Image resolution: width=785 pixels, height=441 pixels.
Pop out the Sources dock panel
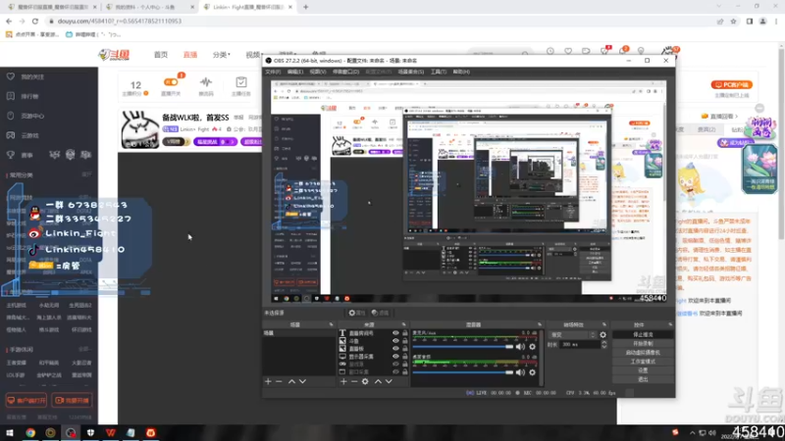[x=403, y=324]
